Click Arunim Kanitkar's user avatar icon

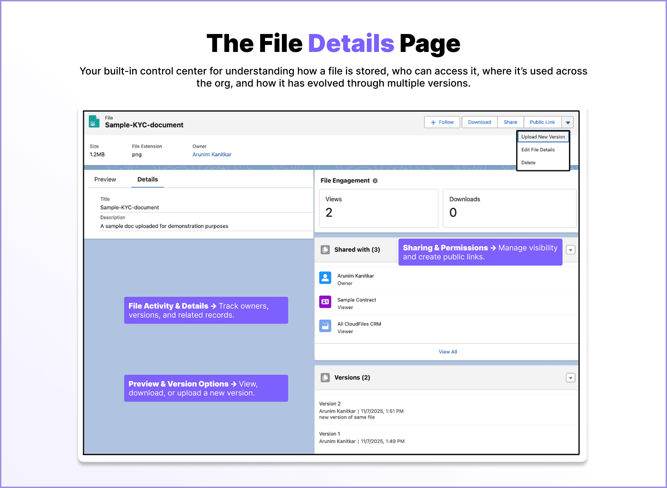click(325, 278)
